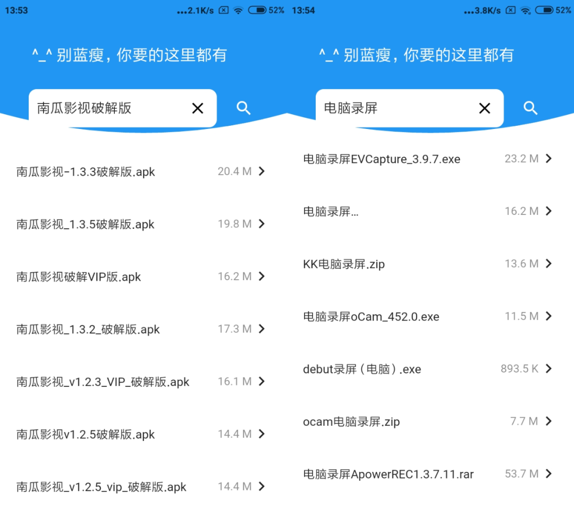Tap the Wi-Fi icon beside 3.8K/s
574x509 pixels.
click(x=526, y=10)
